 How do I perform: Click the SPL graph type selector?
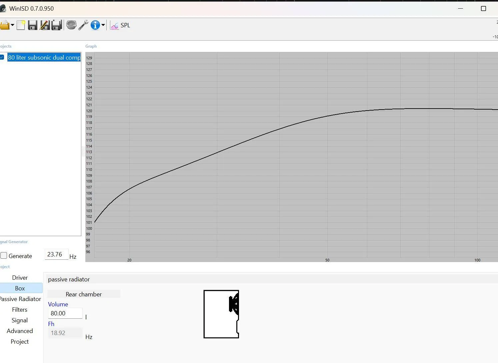tap(120, 25)
